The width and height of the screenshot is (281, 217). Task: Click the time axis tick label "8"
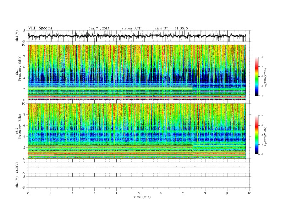pos(205,193)
